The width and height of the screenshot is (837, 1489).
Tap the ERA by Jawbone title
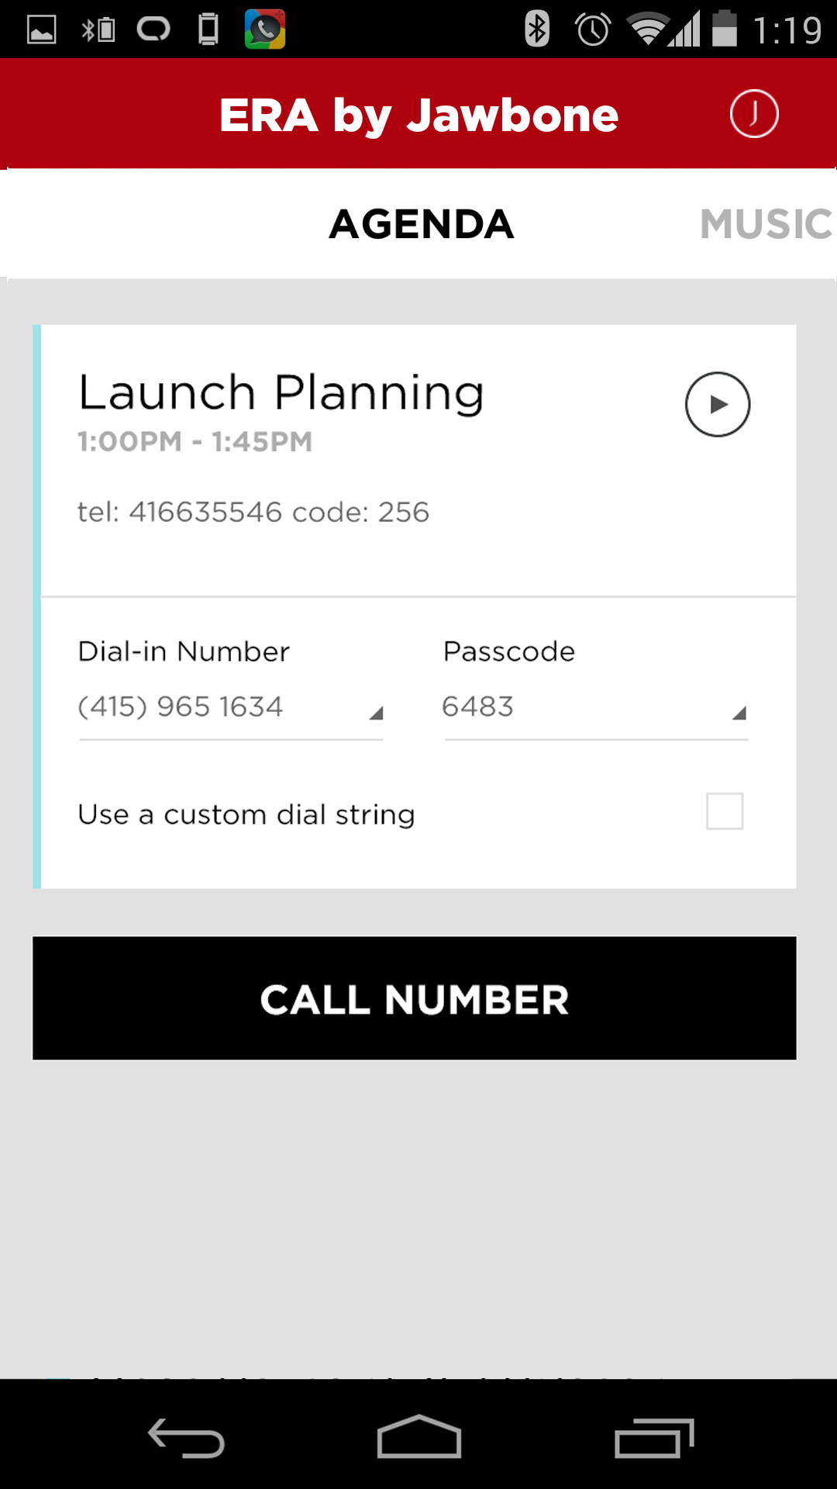tap(418, 116)
